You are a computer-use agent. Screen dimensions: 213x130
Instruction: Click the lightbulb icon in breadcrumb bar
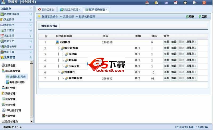point(39,17)
